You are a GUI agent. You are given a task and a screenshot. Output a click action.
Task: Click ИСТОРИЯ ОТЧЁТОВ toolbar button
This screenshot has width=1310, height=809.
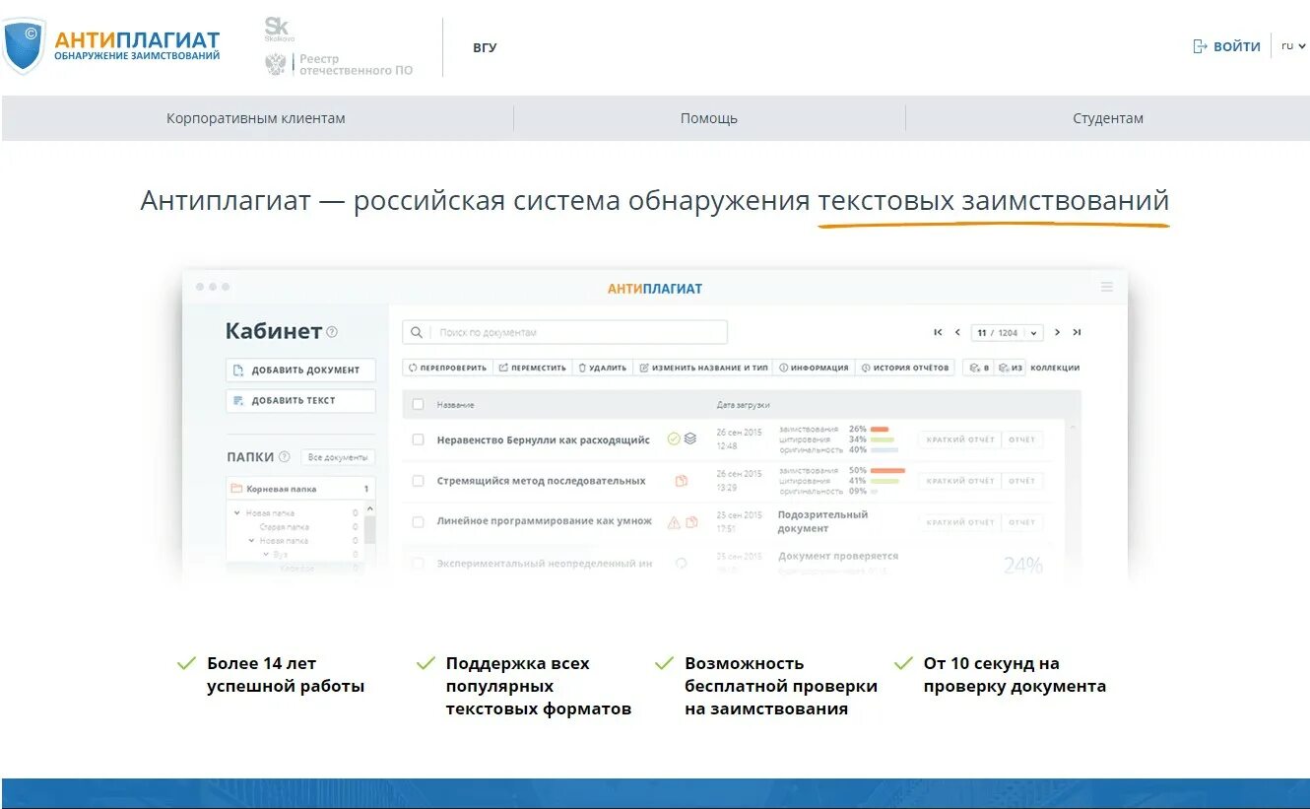pos(905,368)
